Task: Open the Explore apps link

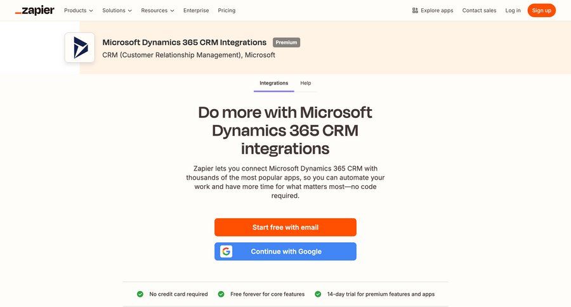Action: pos(433,11)
